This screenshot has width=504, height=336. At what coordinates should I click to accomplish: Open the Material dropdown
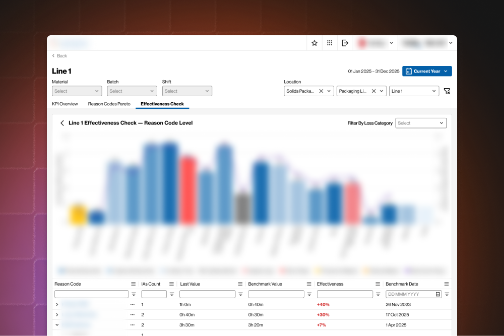pyautogui.click(x=77, y=91)
